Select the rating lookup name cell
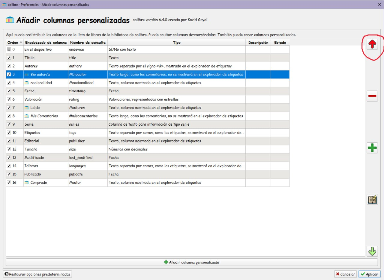The width and height of the screenshot is (384, 280). point(88,99)
